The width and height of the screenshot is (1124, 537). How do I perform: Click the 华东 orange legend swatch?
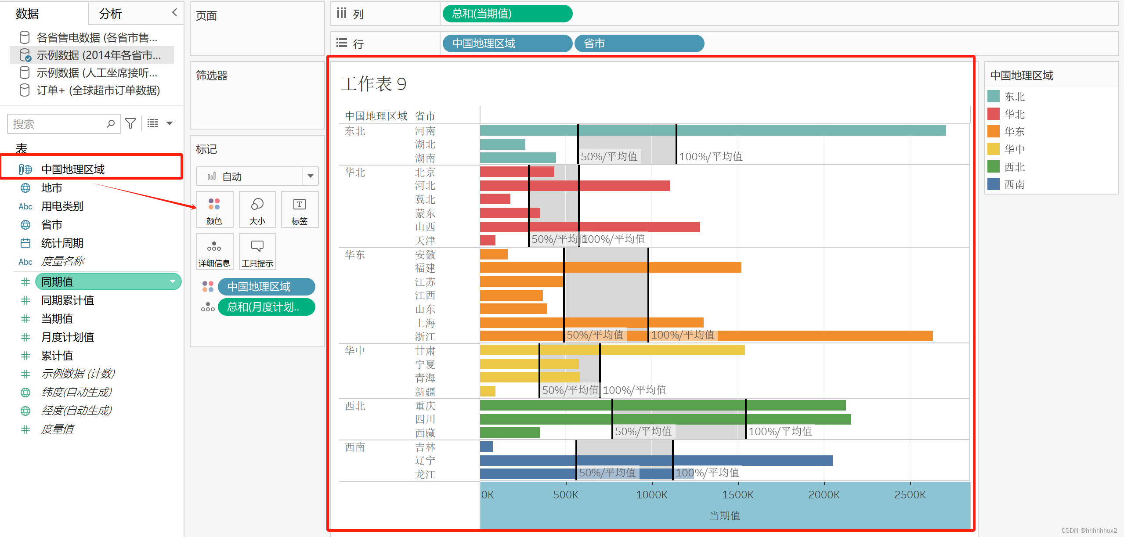coord(993,131)
